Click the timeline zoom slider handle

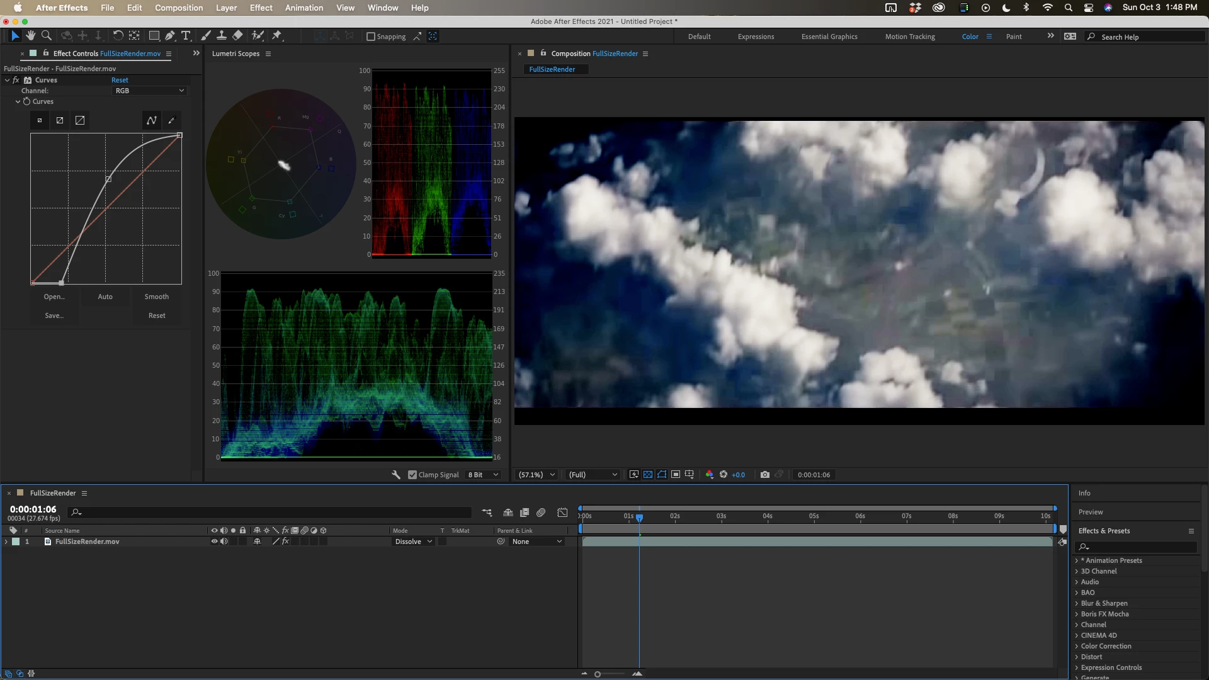598,674
